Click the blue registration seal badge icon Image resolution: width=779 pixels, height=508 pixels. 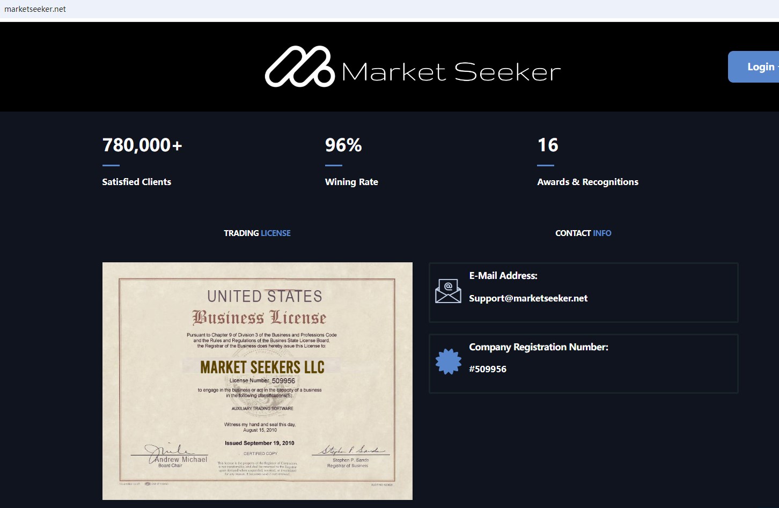pyautogui.click(x=449, y=362)
